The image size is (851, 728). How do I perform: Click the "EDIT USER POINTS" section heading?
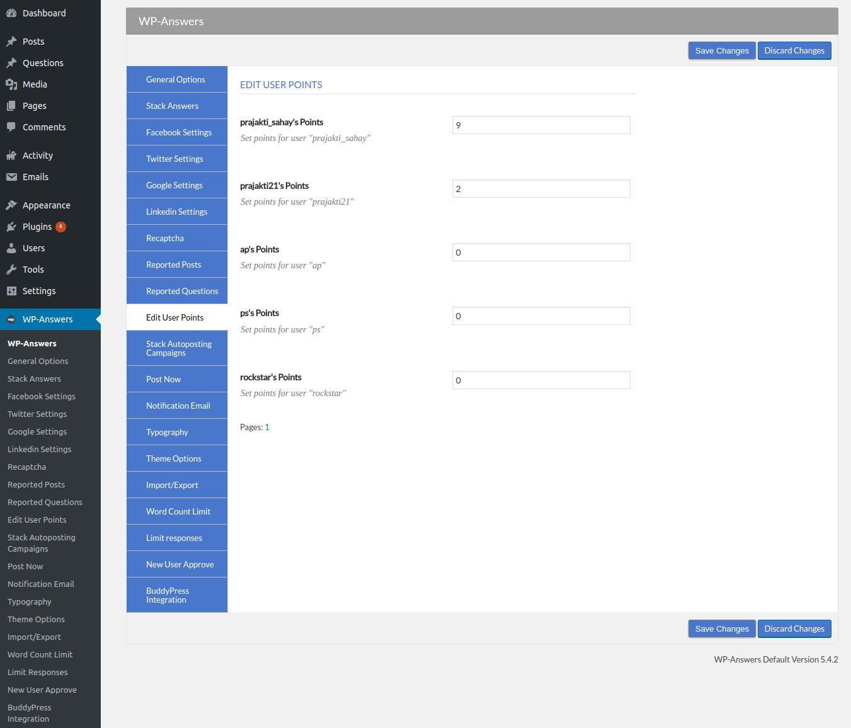pyautogui.click(x=281, y=85)
